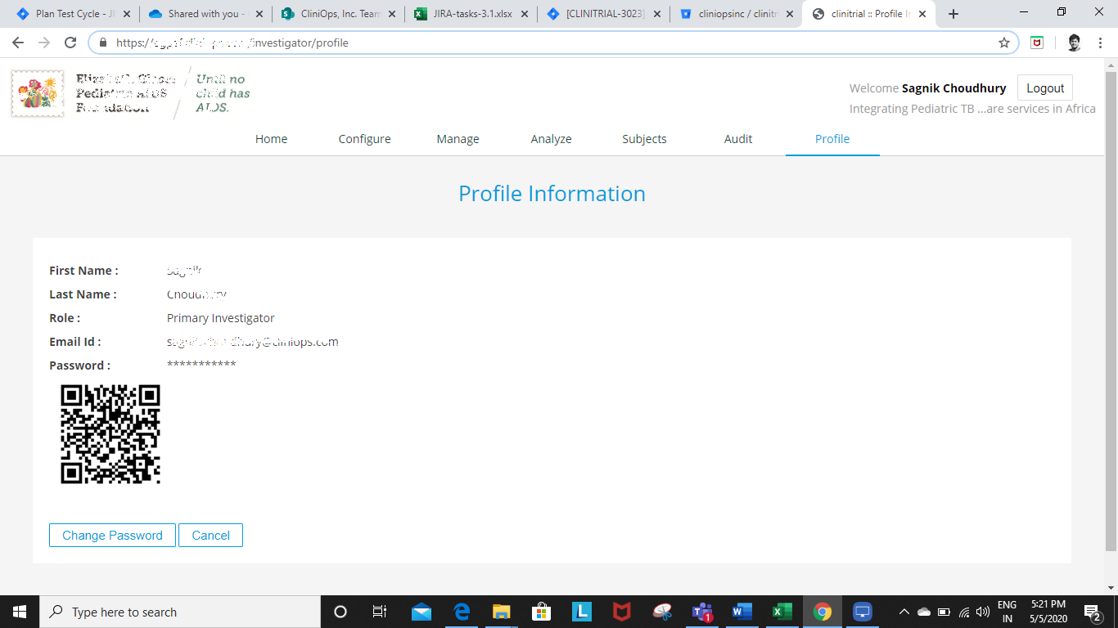Open the Windows Start menu
The width and height of the screenshot is (1118, 628).
click(x=20, y=612)
